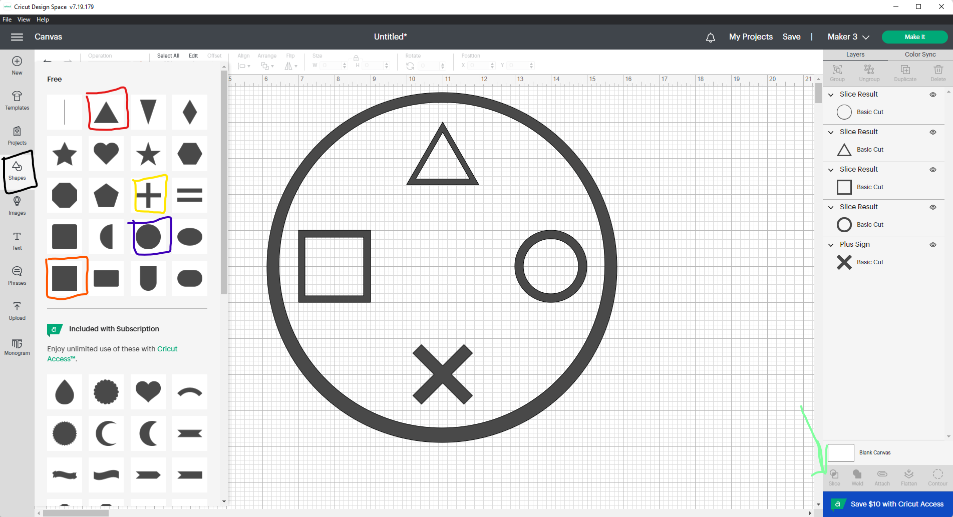Click Select All in the toolbar
953x517 pixels.
click(x=168, y=56)
